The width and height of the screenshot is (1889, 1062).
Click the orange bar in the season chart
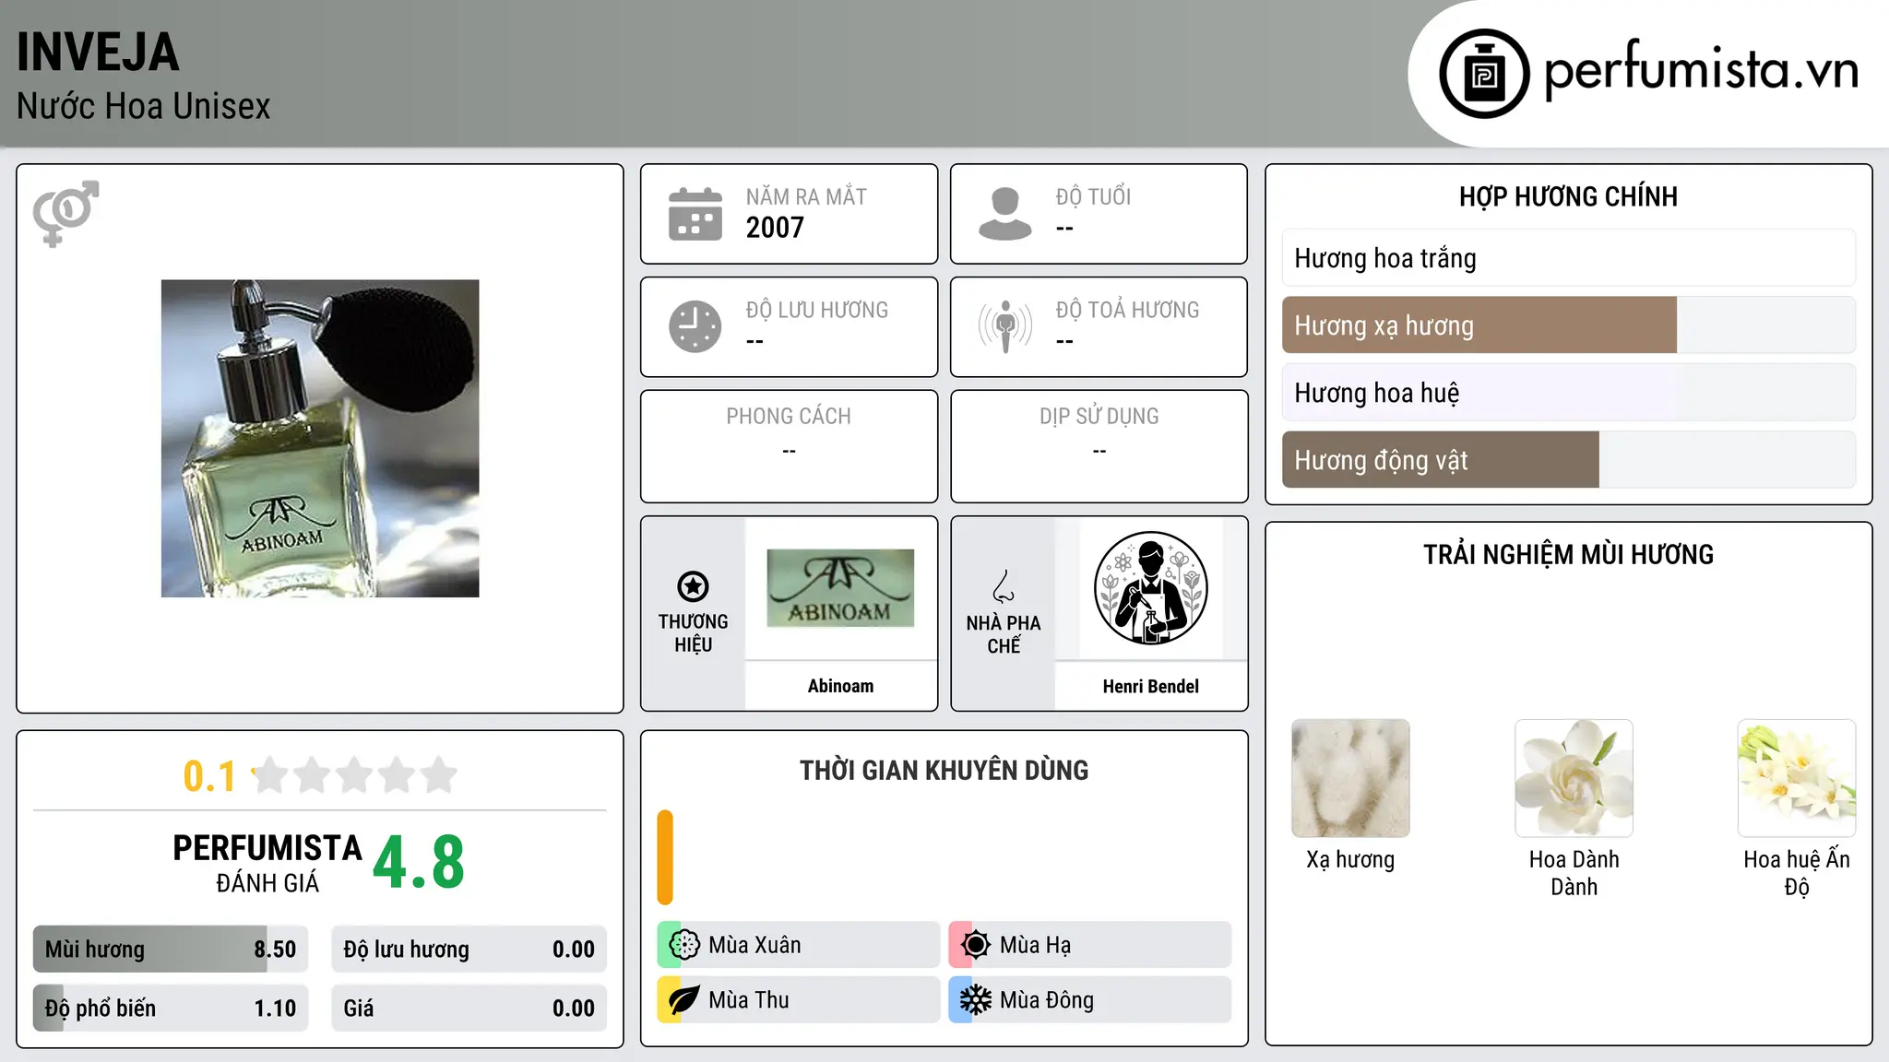665,857
